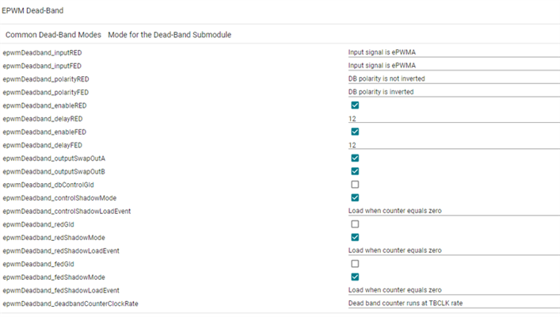Select the epwmDeadband_deadbandCounterClockRate dropdown
Image resolution: width=560 pixels, height=317 pixels.
(x=451, y=303)
